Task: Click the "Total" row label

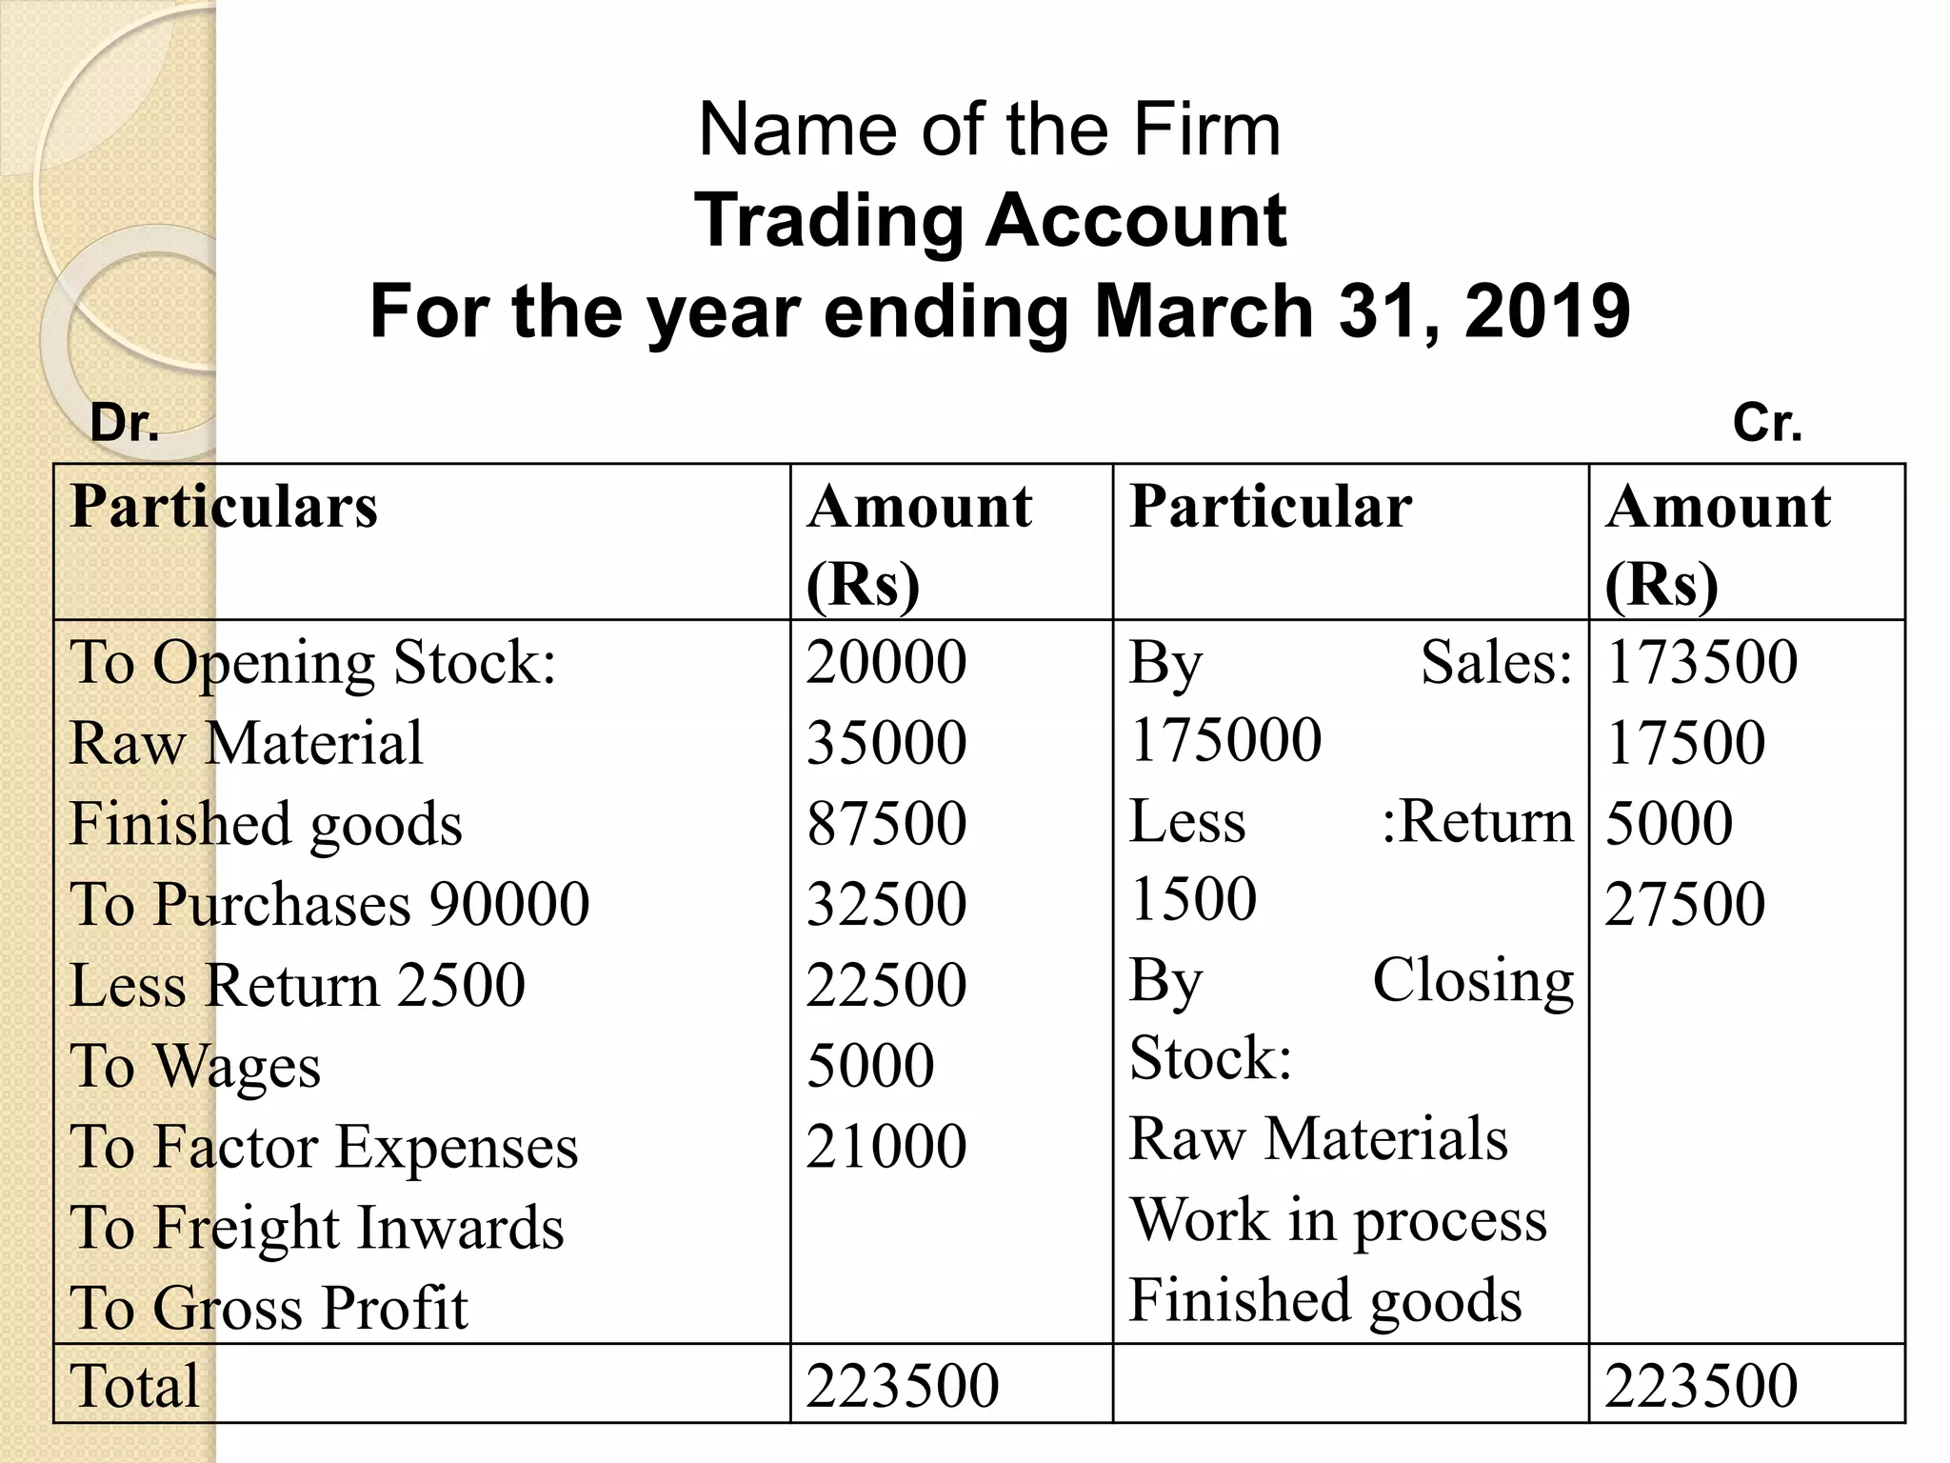Action: (135, 1385)
